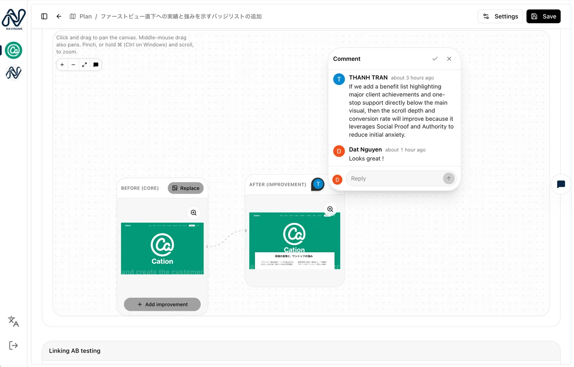Open the T comment marker on After card
574x367 pixels.
(318, 184)
